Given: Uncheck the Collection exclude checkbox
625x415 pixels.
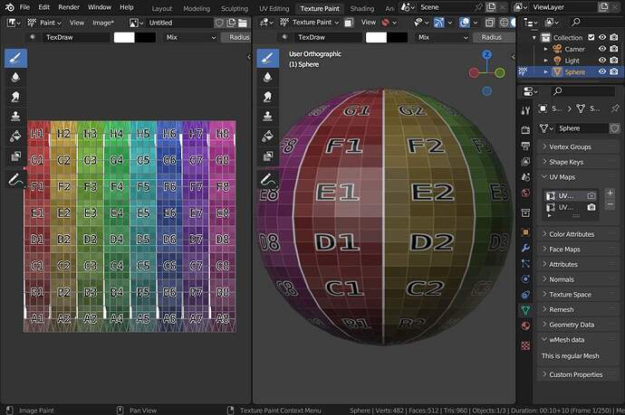Looking at the screenshot, I should pos(591,37).
